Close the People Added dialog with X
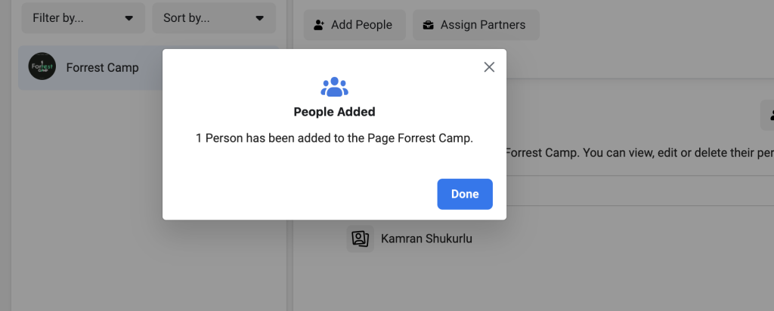 click(x=489, y=67)
